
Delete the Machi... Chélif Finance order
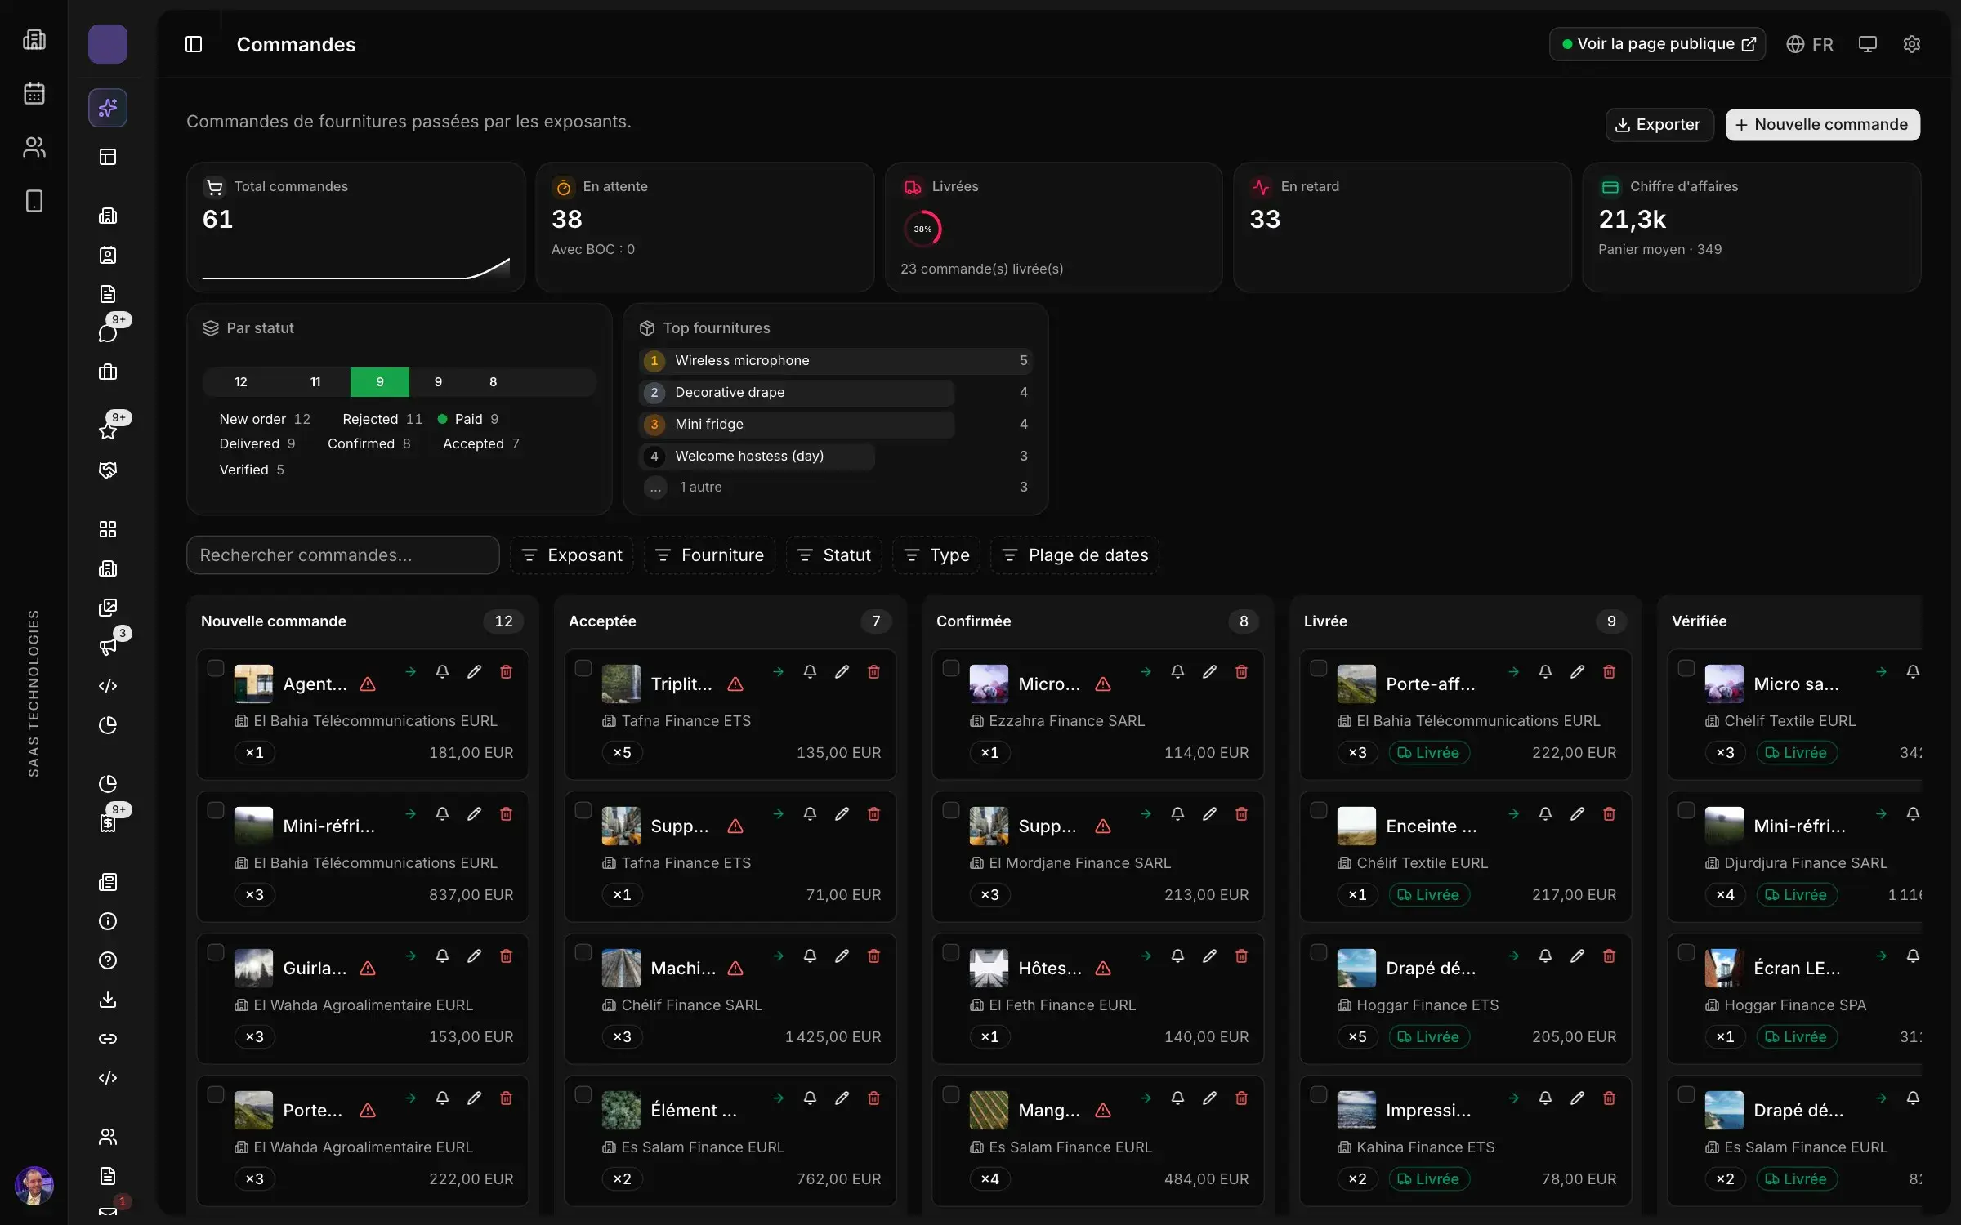coord(873,955)
